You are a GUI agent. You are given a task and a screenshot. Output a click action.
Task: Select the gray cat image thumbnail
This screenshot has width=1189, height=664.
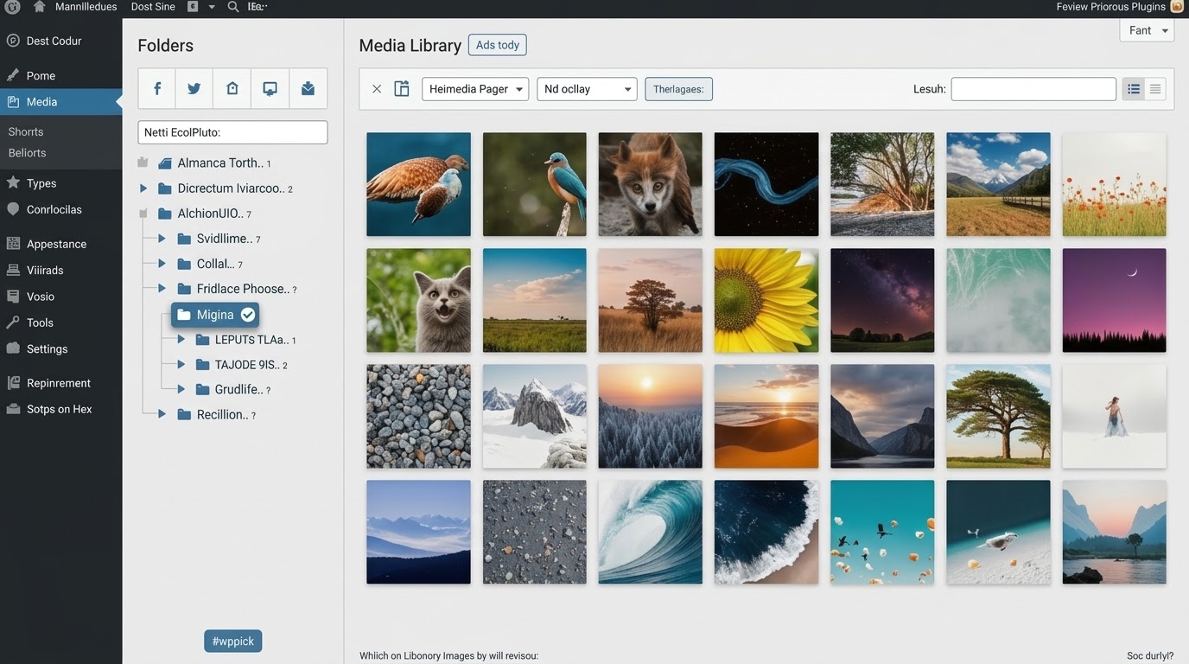pos(418,300)
